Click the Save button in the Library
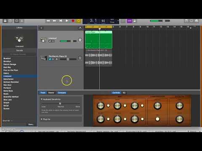Viewport: 202px width, 151px height. pos(31,125)
